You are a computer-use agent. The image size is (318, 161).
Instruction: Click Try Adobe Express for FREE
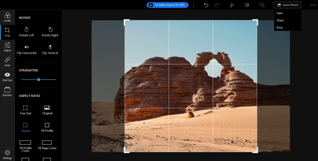[167, 5]
